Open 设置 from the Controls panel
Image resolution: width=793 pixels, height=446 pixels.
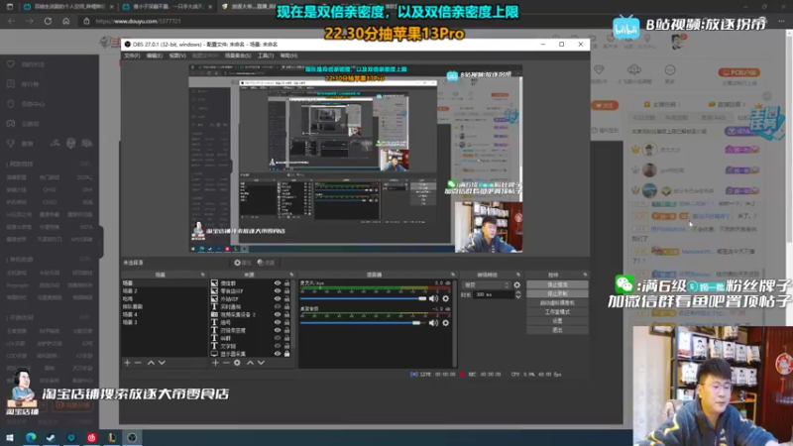click(557, 321)
